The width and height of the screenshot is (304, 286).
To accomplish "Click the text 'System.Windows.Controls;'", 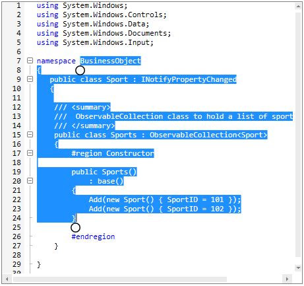I will [115, 15].
